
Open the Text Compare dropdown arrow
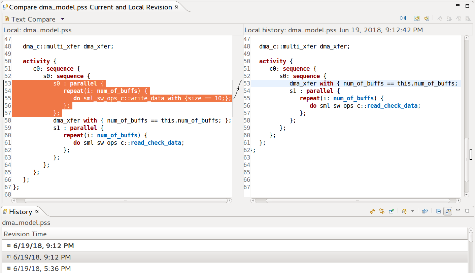click(63, 19)
